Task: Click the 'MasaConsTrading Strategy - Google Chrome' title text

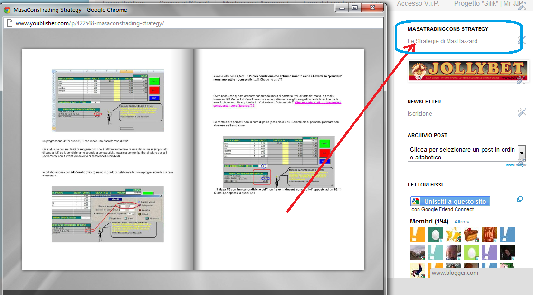Action: click(x=70, y=10)
